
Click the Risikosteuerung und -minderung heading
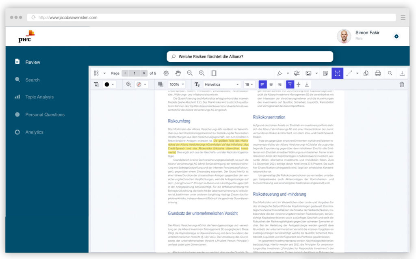[279, 194]
